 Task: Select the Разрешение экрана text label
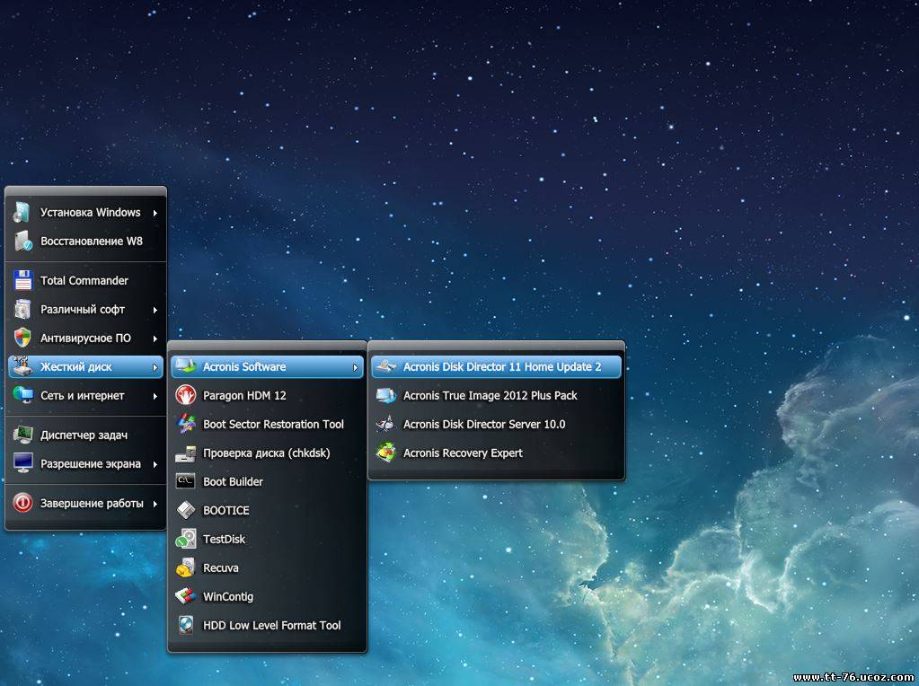click(90, 464)
